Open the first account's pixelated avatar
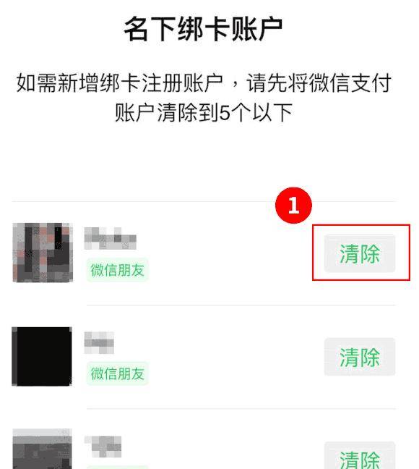Screen dimensions: 419x469 (x=43, y=253)
